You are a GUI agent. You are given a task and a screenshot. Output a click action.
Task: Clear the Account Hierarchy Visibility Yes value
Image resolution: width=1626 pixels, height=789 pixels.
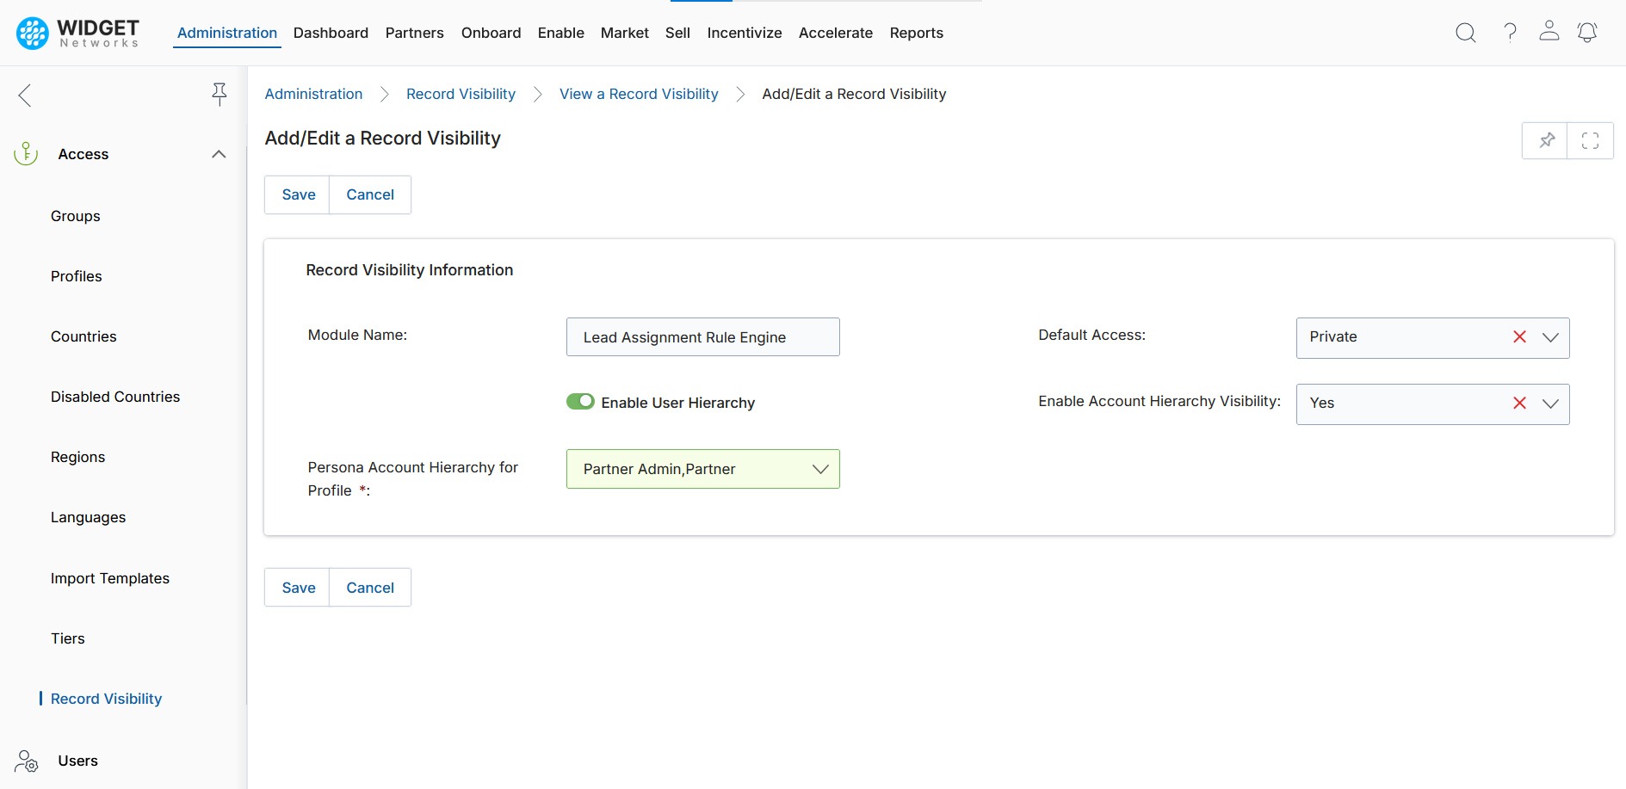tap(1519, 404)
